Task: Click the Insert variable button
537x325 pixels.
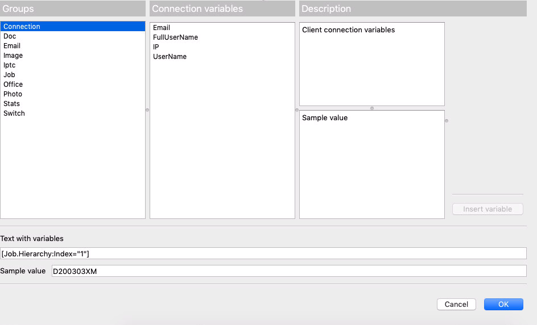Action: (x=488, y=209)
